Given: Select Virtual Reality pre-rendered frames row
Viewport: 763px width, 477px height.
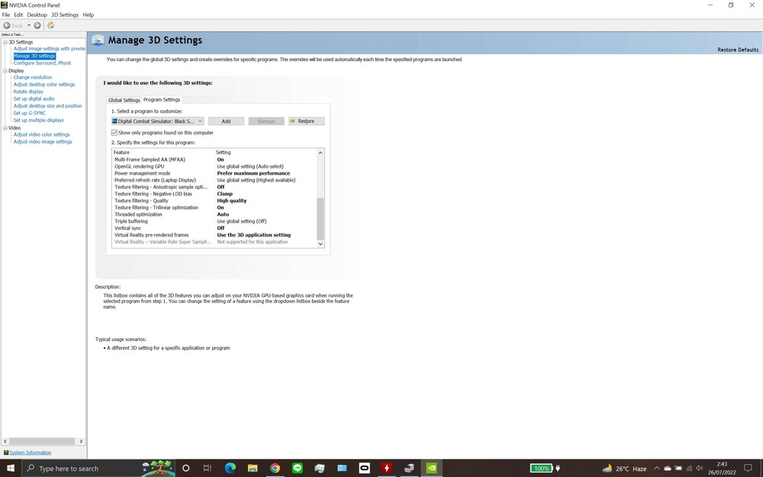Looking at the screenshot, I should click(214, 234).
